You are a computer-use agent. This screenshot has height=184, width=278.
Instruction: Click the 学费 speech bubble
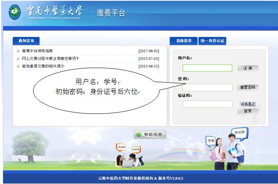[x=211, y=141]
